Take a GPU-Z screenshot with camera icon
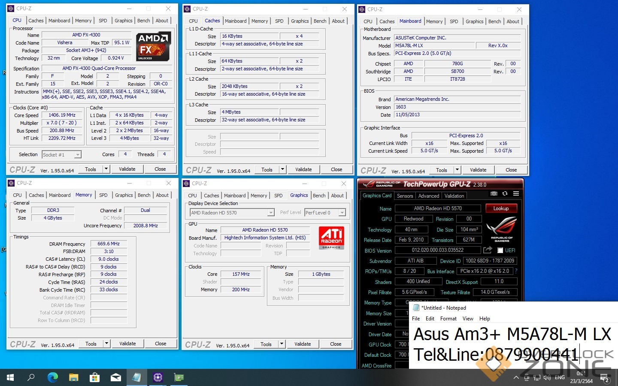The image size is (618, 386). coord(494,194)
